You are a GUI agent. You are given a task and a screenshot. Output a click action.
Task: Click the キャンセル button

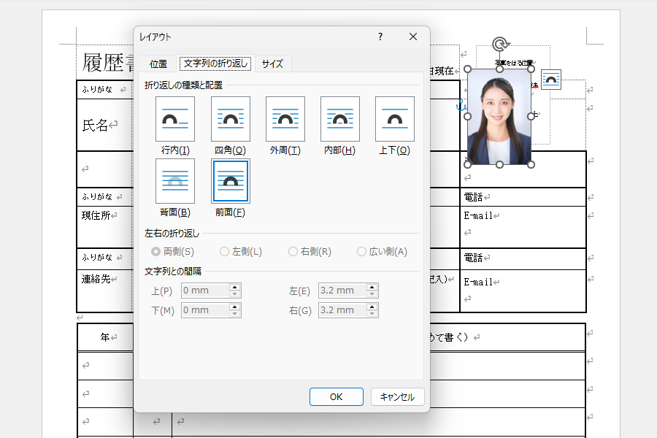point(397,396)
